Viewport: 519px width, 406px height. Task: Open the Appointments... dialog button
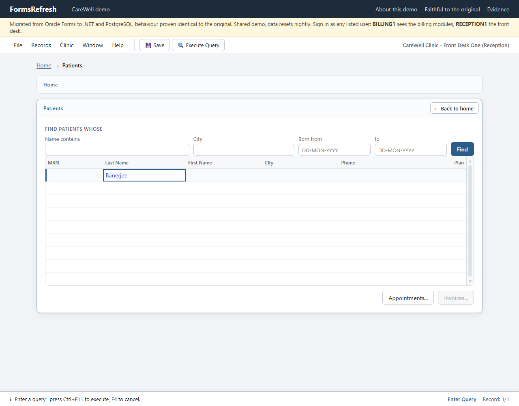click(x=408, y=298)
